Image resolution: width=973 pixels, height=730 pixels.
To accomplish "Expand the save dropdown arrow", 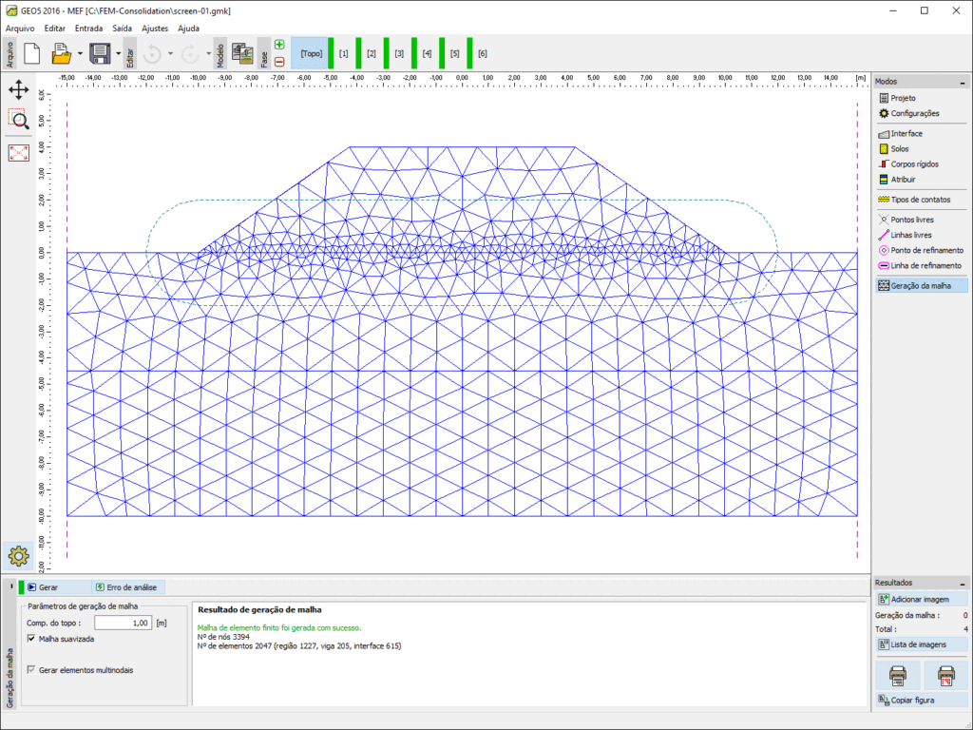I will pos(118,53).
